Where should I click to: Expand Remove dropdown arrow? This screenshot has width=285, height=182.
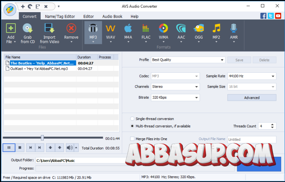coord(71,42)
